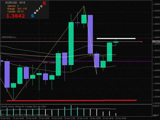Click the large red 1.3642 price display
The height and width of the screenshot is (120, 160).
tap(16, 16)
